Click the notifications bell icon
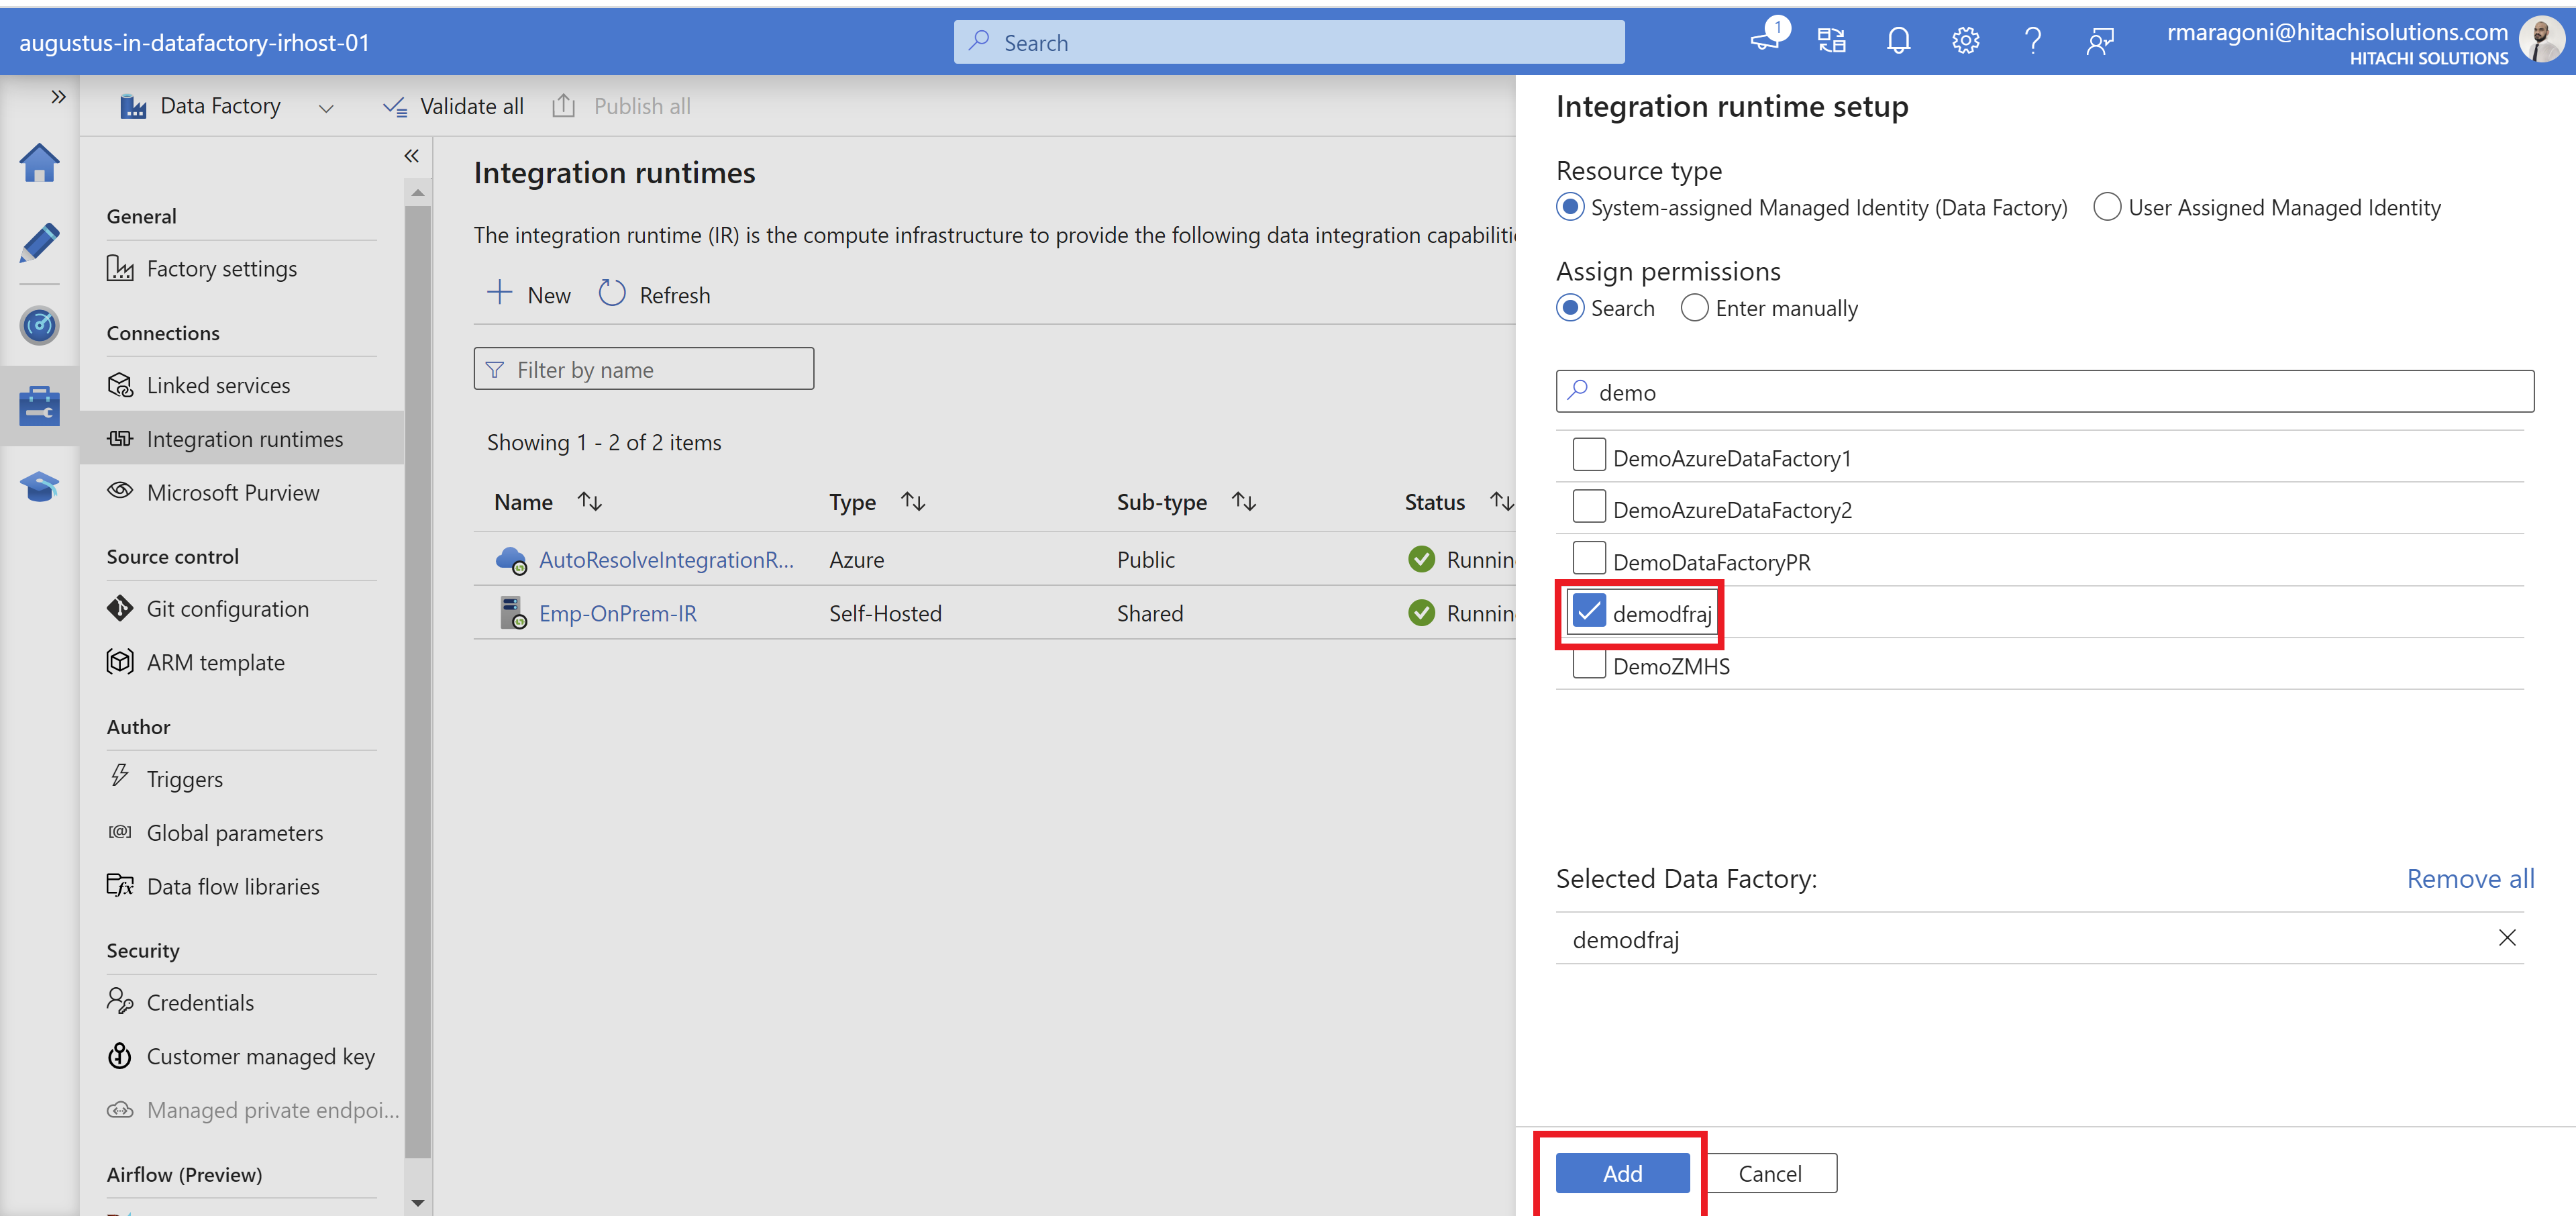Image resolution: width=2576 pixels, height=1216 pixels. [1898, 41]
